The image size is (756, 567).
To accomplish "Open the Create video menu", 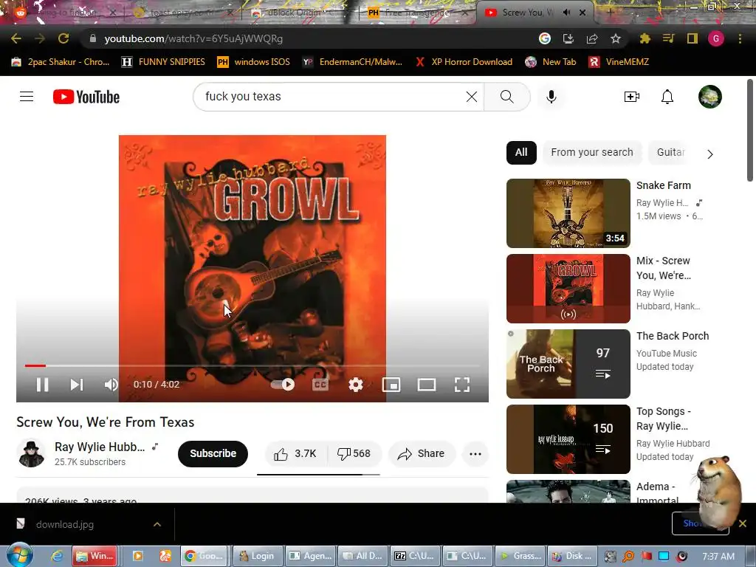I will click(632, 97).
